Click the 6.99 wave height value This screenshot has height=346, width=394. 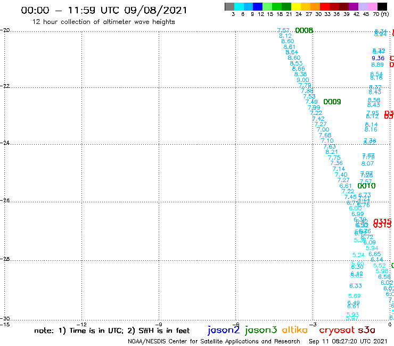[357, 214]
